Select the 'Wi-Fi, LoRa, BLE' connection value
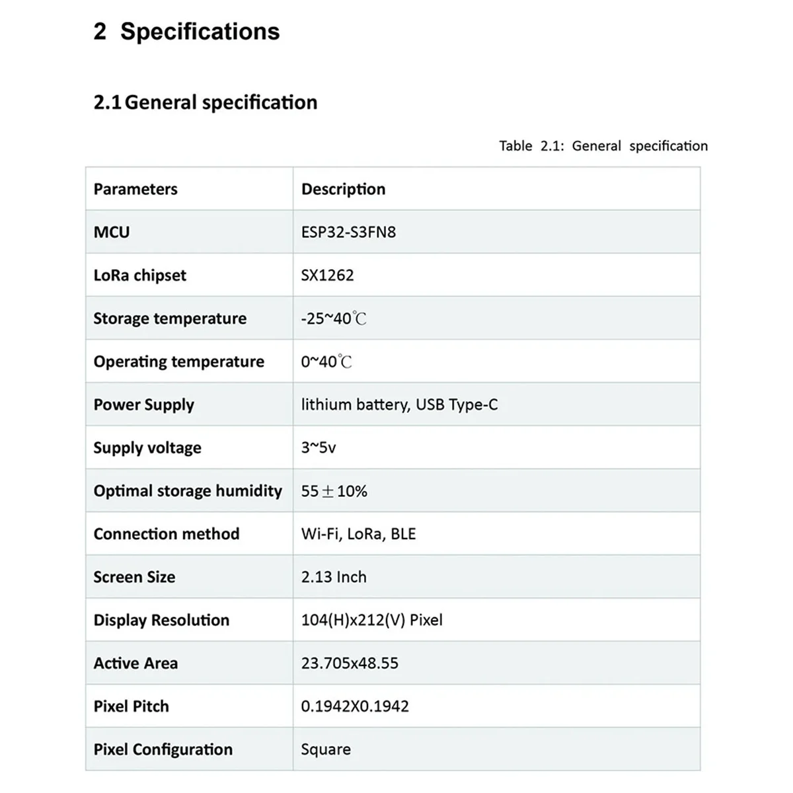 coord(358,534)
